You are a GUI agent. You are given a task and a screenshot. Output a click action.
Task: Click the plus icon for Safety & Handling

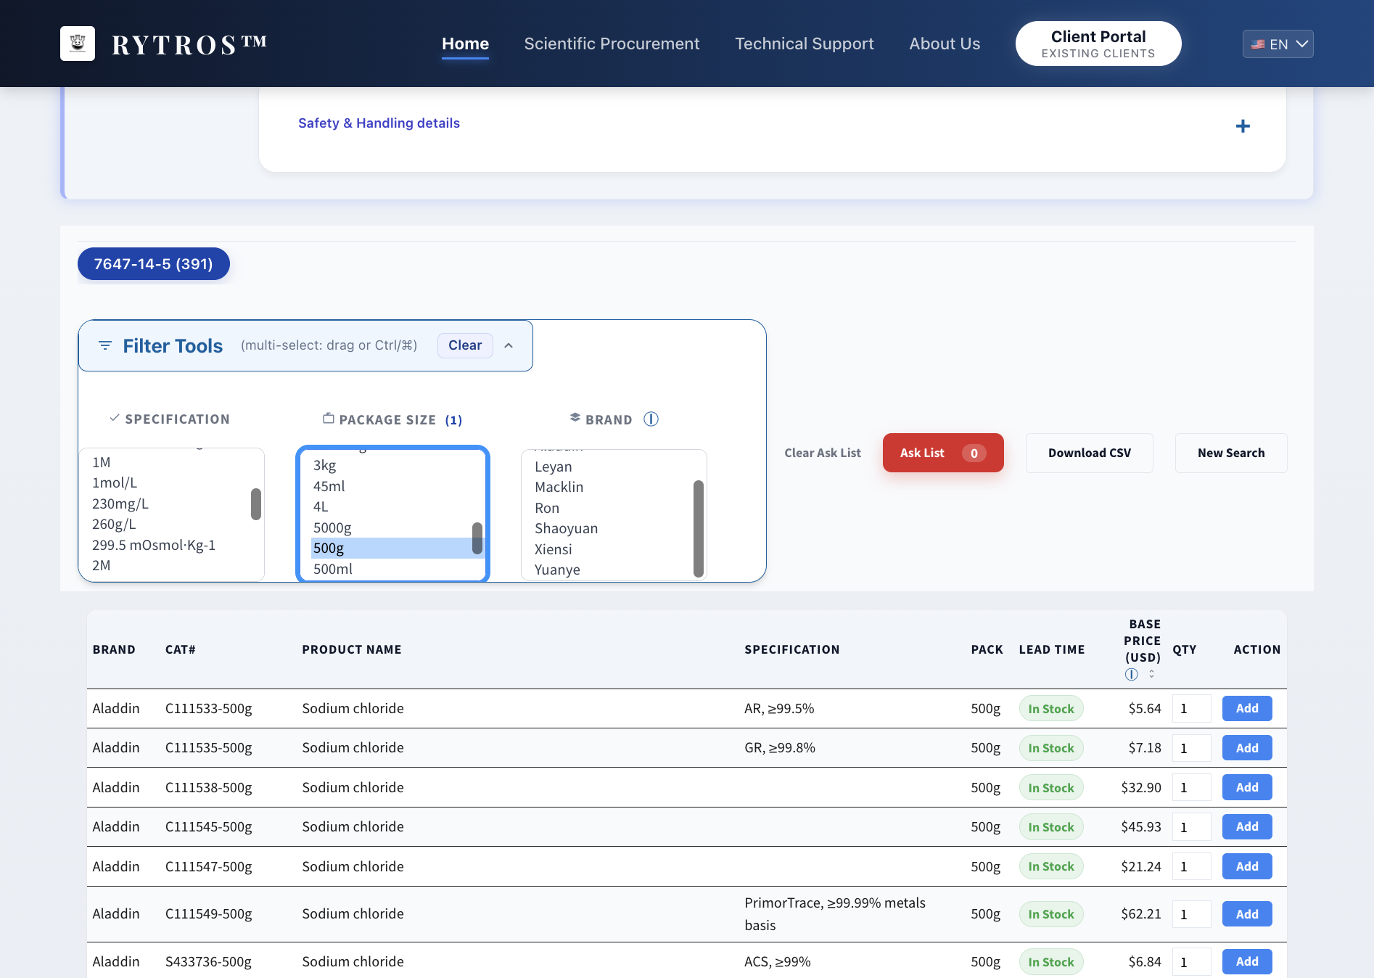pyautogui.click(x=1243, y=126)
